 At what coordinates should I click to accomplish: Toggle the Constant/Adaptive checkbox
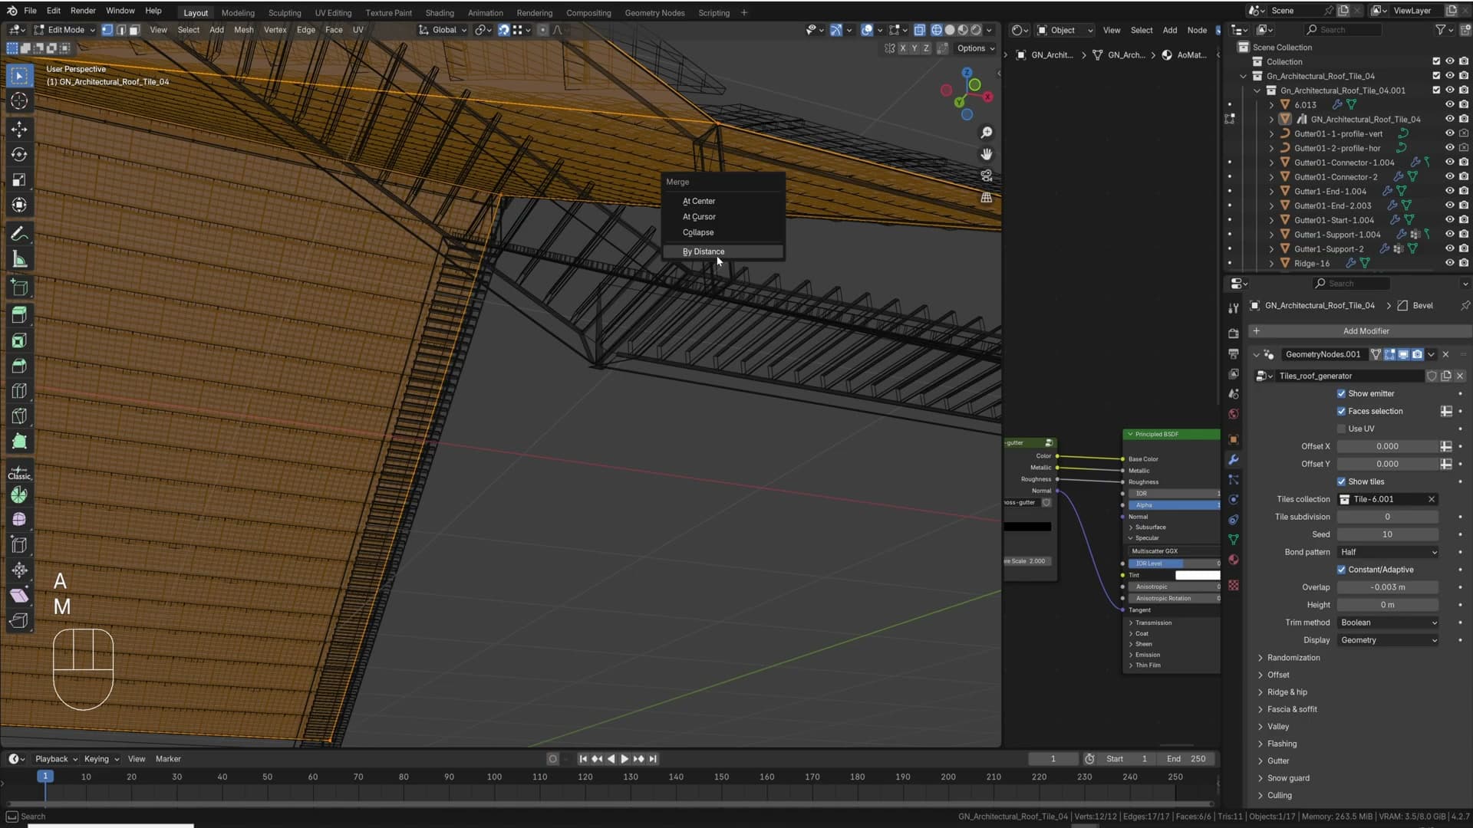click(1341, 570)
